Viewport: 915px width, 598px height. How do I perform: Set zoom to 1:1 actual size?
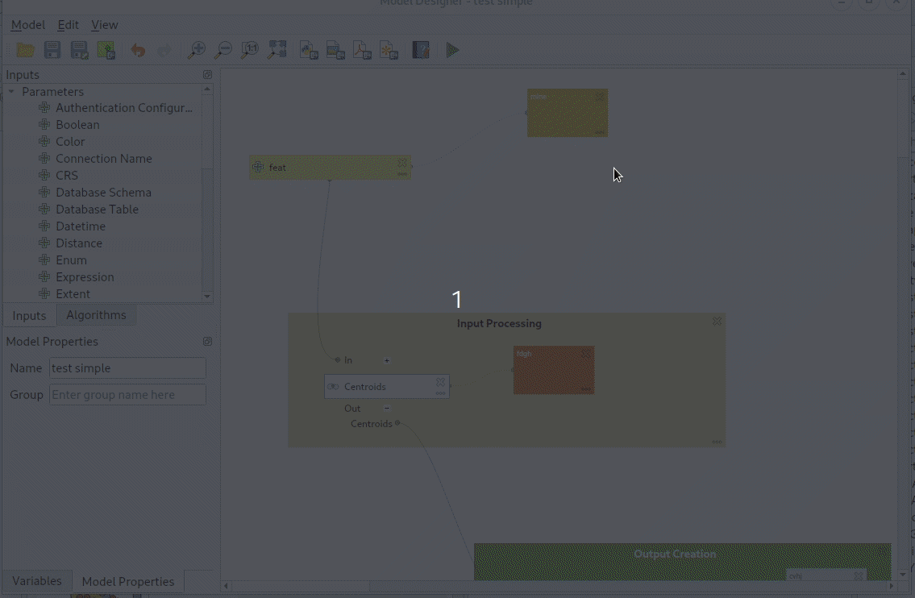pyautogui.click(x=250, y=50)
